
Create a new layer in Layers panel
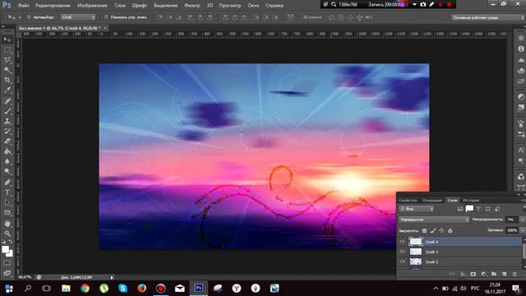[504, 274]
